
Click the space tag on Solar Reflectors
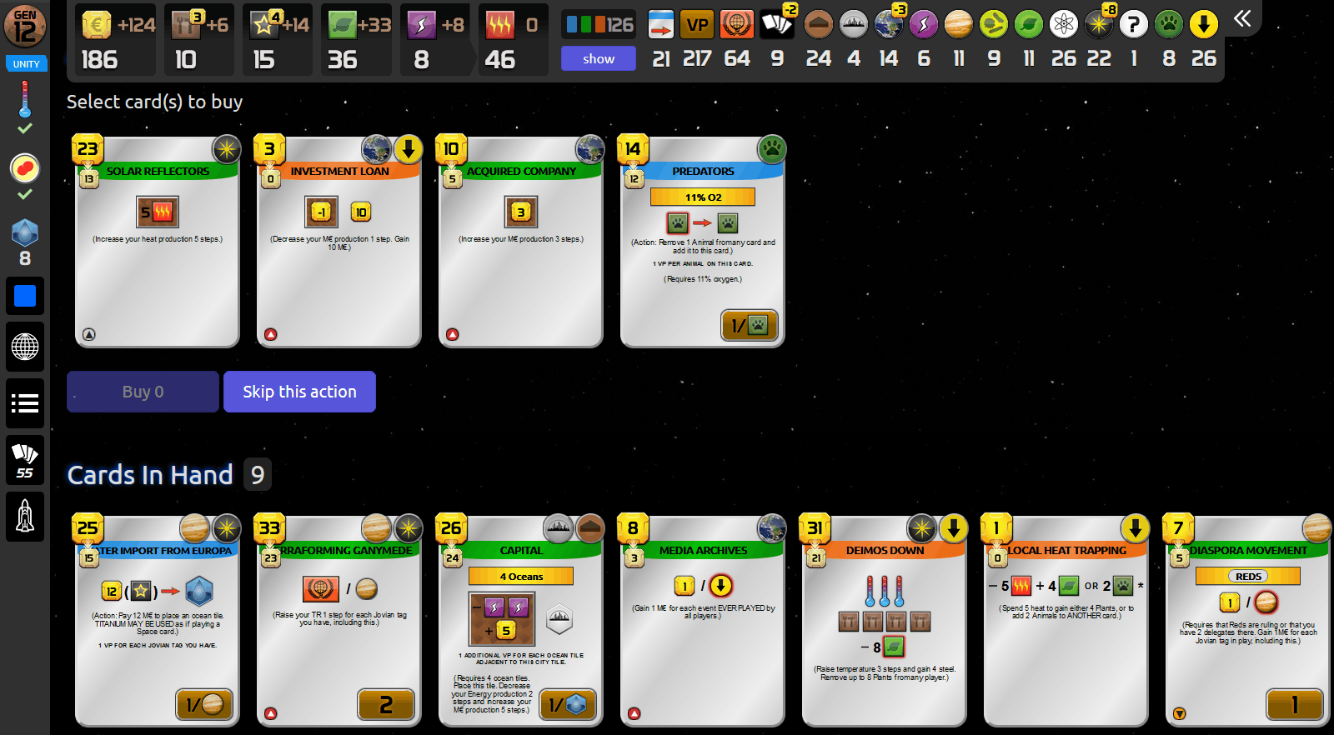click(226, 149)
